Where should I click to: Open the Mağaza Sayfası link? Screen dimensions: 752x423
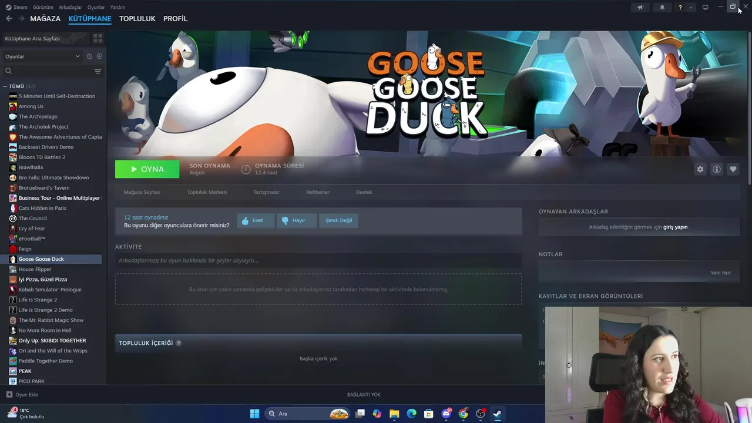tap(142, 192)
